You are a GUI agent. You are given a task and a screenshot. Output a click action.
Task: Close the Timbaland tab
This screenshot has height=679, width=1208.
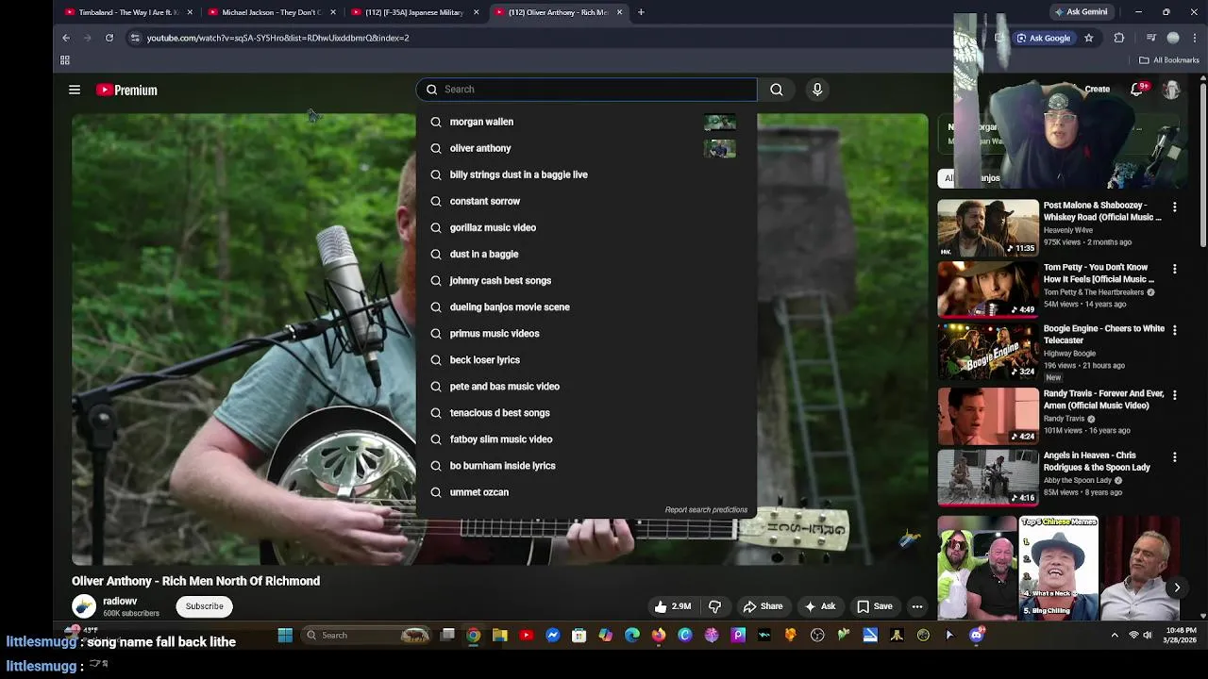(x=190, y=12)
